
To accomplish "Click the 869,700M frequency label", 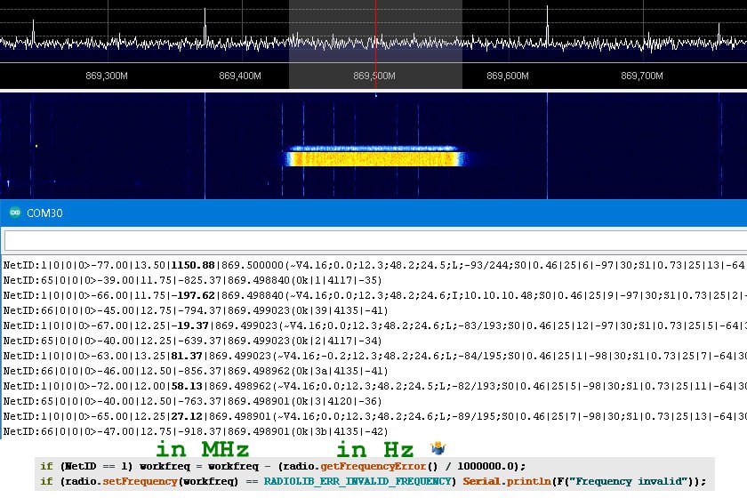I will (x=641, y=76).
